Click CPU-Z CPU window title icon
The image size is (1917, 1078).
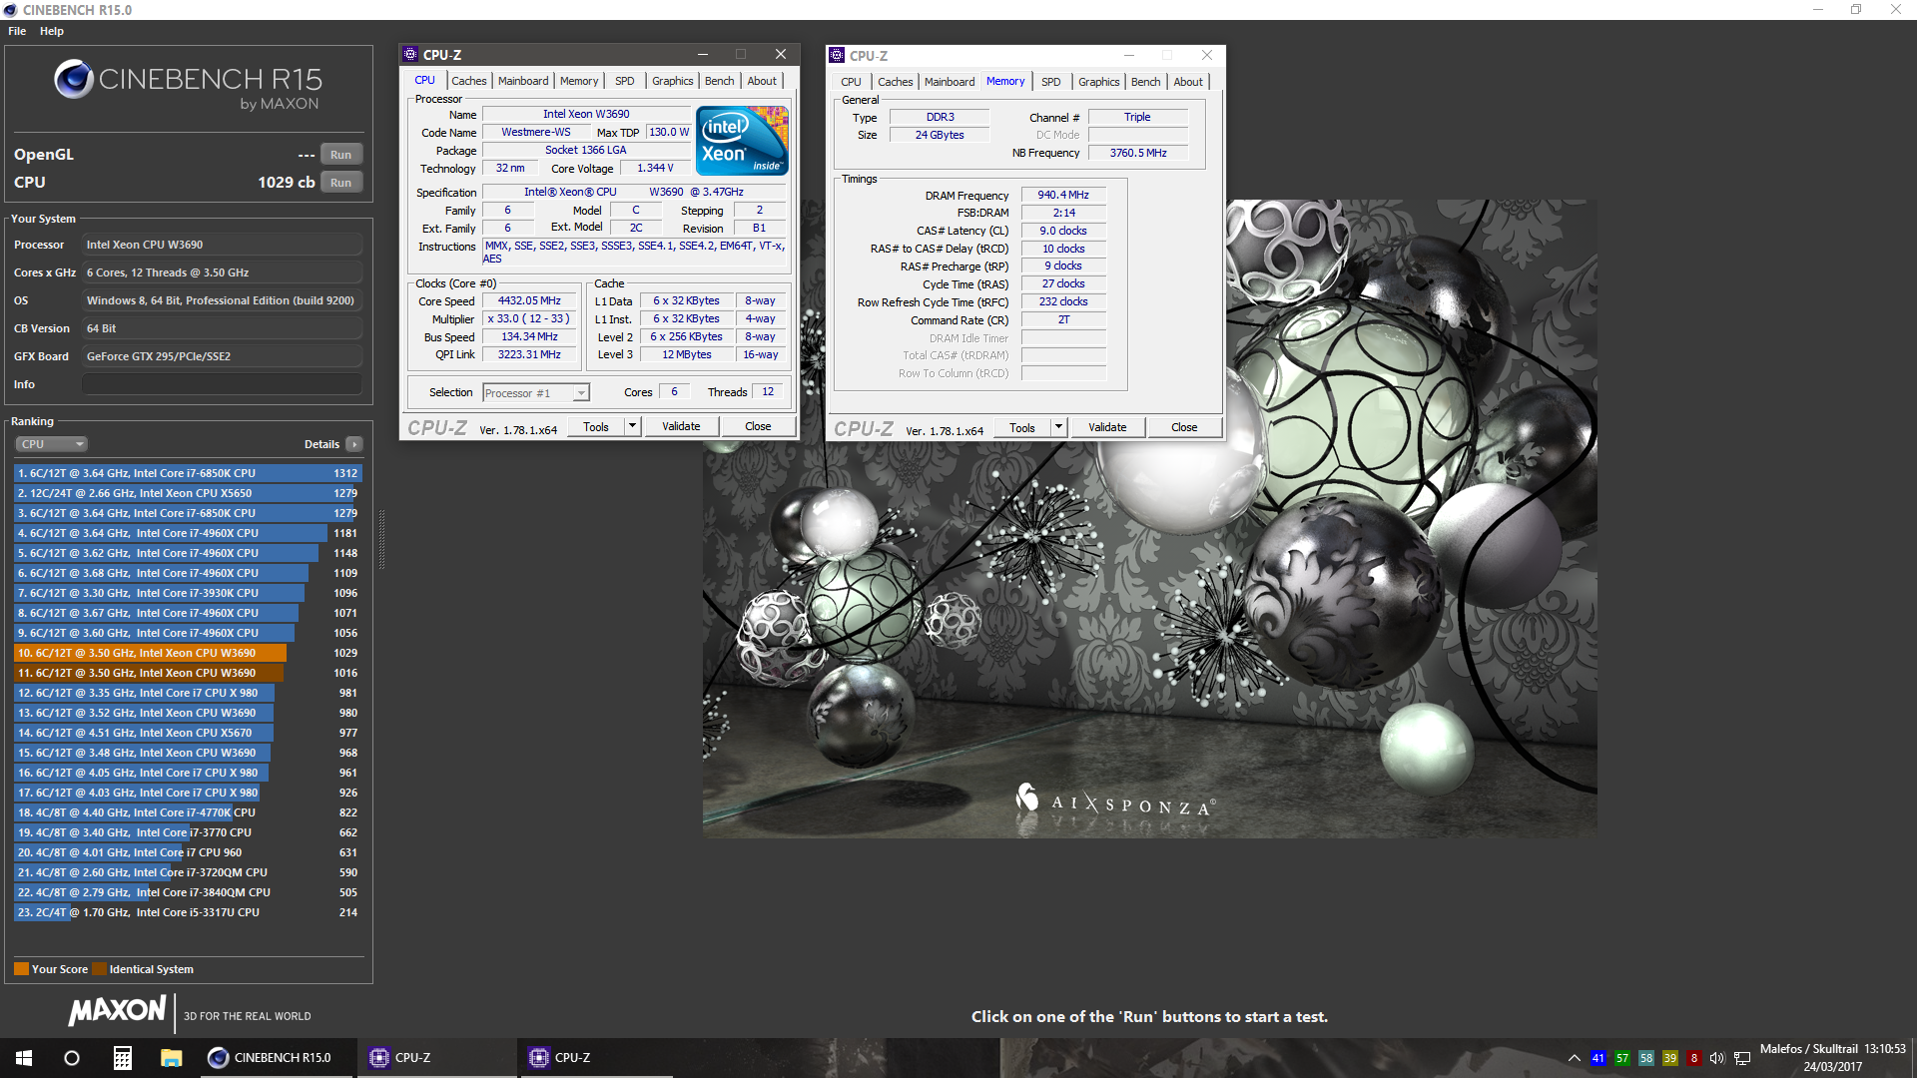tap(410, 55)
